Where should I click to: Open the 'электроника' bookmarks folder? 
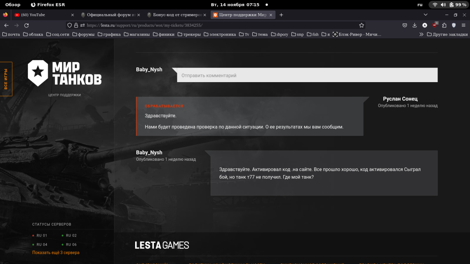(x=220, y=34)
